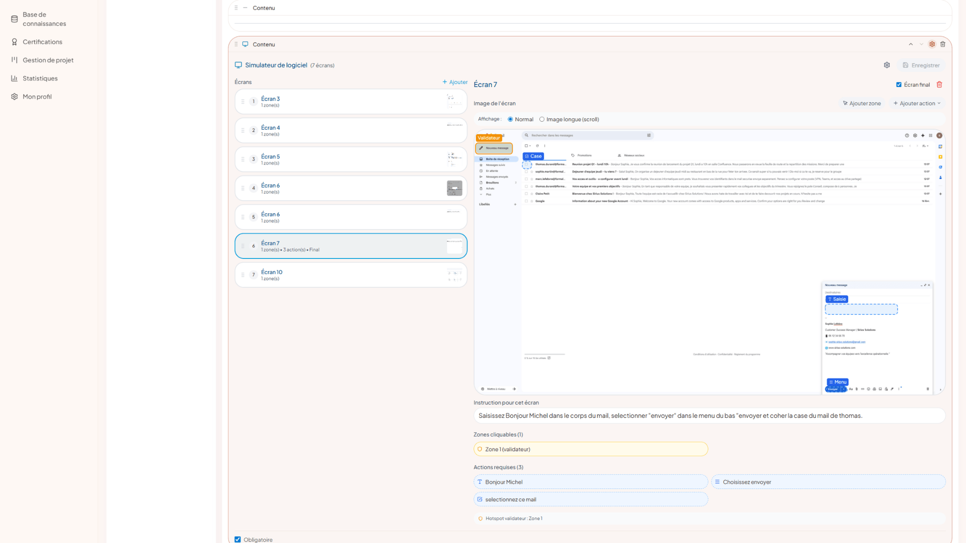Open Base de connaissances in sidebar
Viewport: 966px width, 543px height.
pyautogui.click(x=44, y=19)
